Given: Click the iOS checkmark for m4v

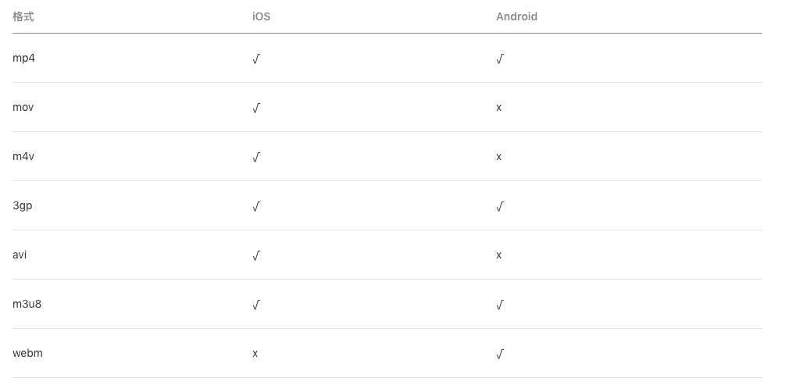Looking at the screenshot, I should 256,157.
